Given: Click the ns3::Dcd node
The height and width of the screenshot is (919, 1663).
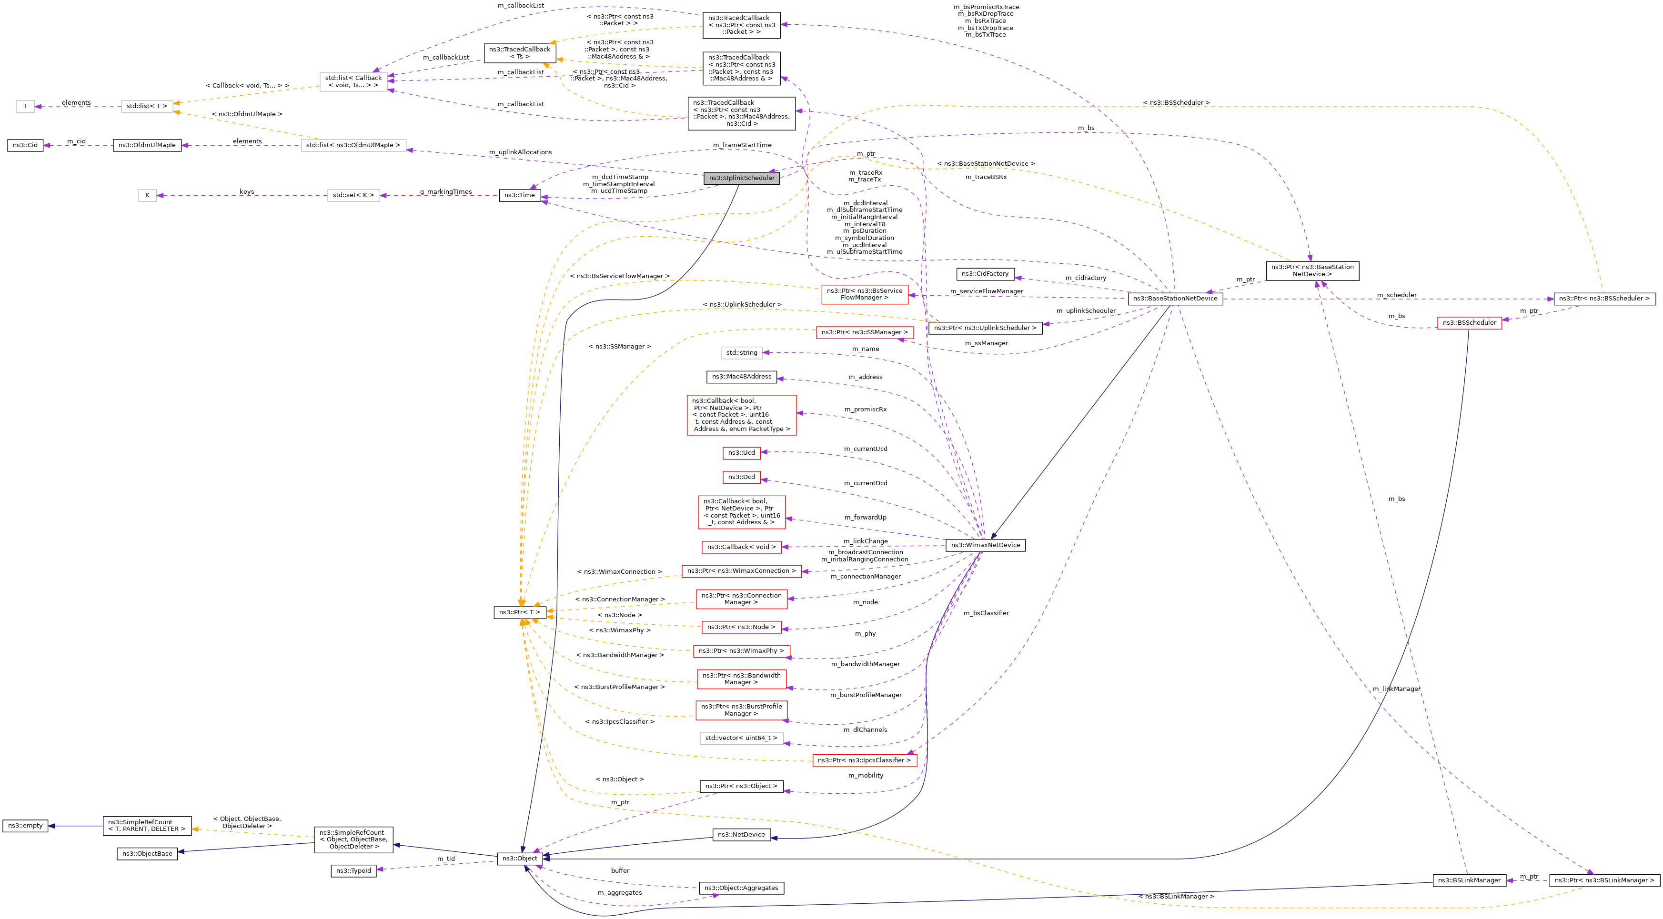Looking at the screenshot, I should point(741,478).
